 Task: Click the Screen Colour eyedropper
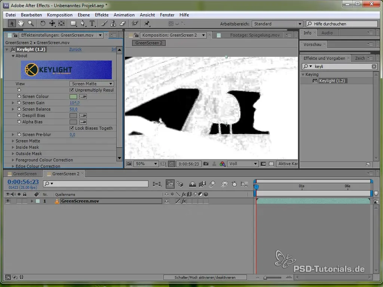tap(83, 97)
